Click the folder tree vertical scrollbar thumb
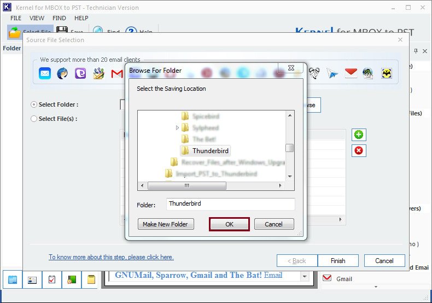Image resolution: width=432 pixels, height=303 pixels. (x=290, y=148)
